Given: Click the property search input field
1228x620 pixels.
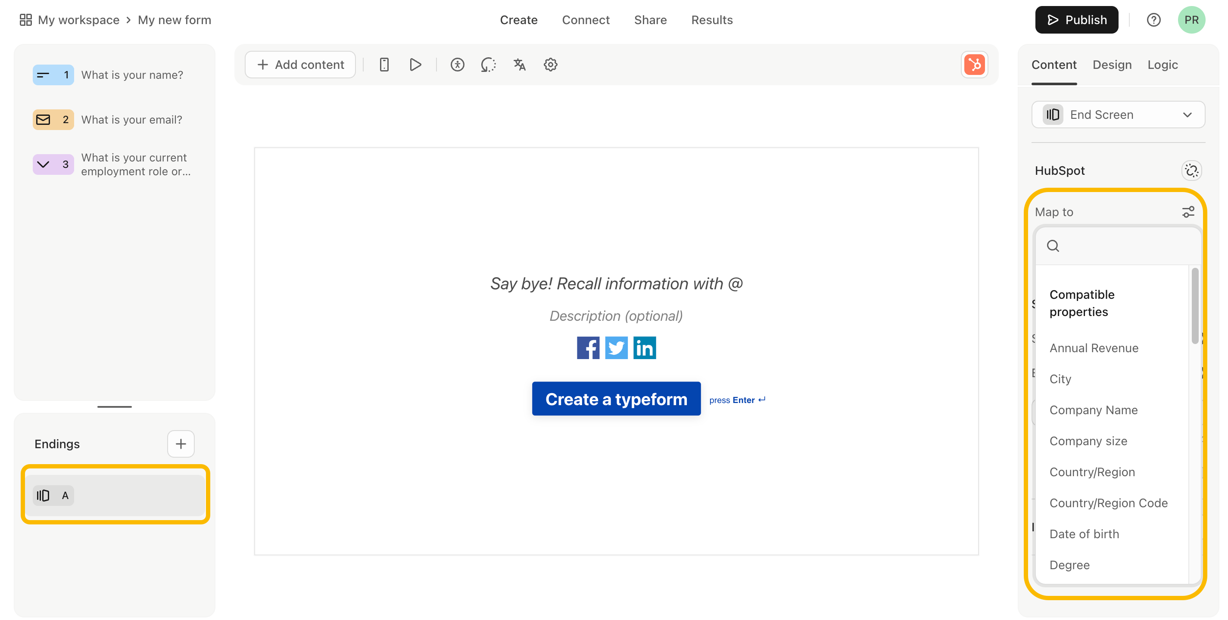Looking at the screenshot, I should click(1119, 246).
